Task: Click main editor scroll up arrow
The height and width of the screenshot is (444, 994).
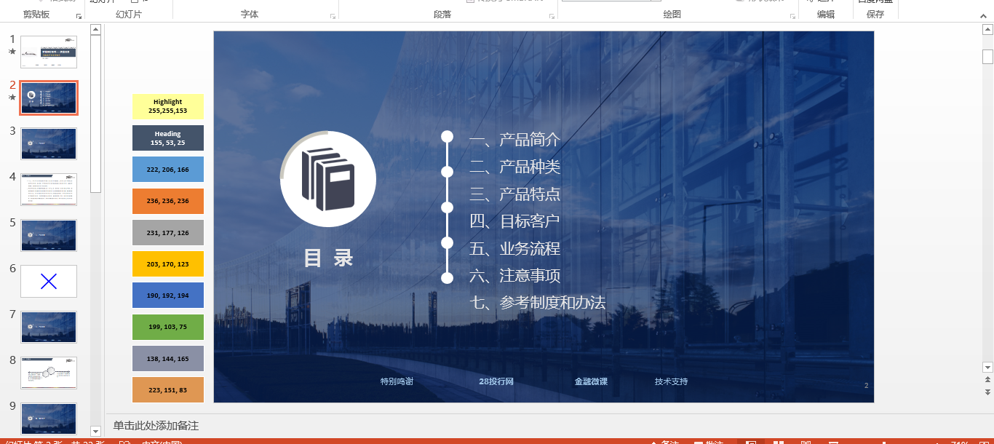Action: (x=987, y=30)
